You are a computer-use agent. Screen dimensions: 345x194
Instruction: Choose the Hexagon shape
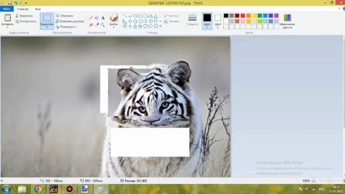(x=140, y=22)
